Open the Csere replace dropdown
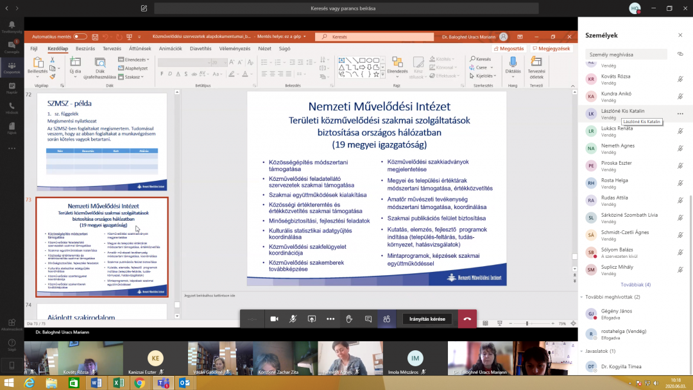The width and height of the screenshot is (693, 390). pos(481,67)
